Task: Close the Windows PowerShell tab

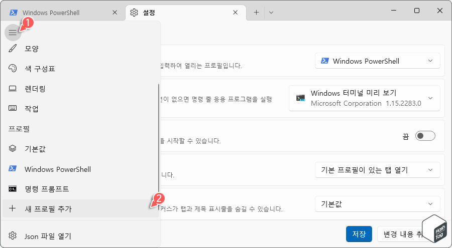Action: pos(115,13)
